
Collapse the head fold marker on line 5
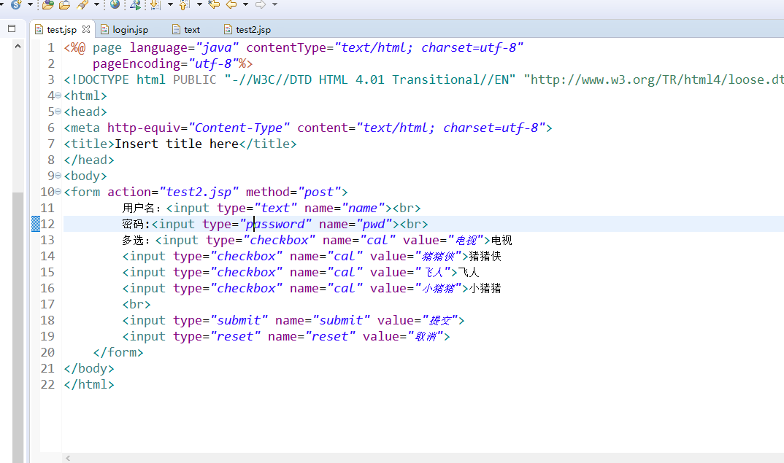click(x=58, y=112)
